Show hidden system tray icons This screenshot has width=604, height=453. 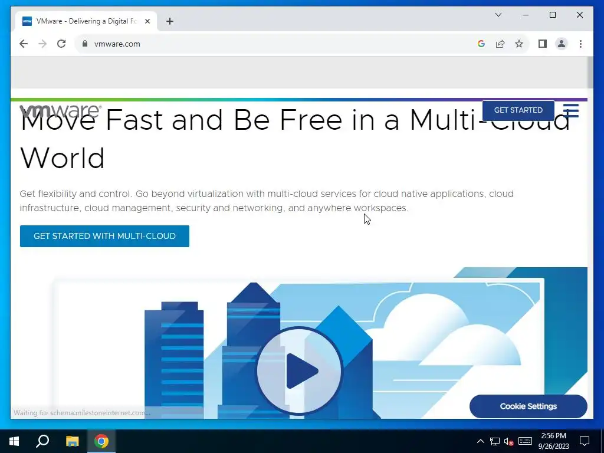(x=480, y=441)
